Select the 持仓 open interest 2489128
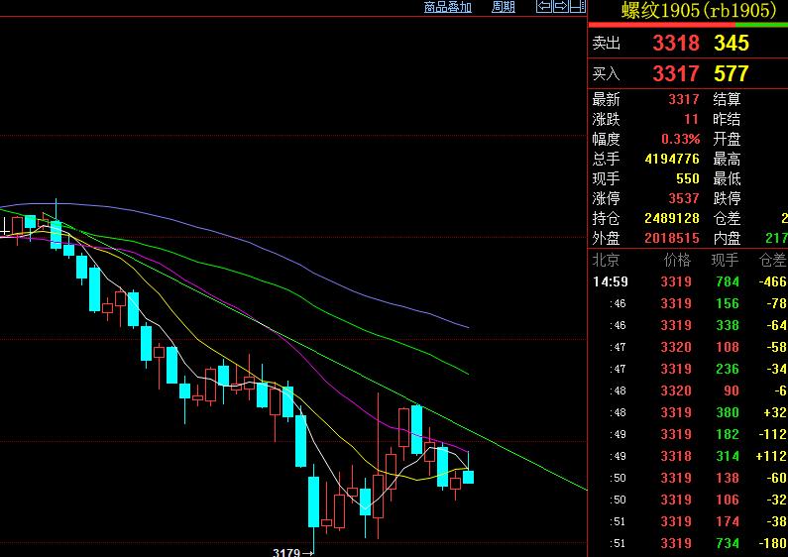 coord(672,218)
